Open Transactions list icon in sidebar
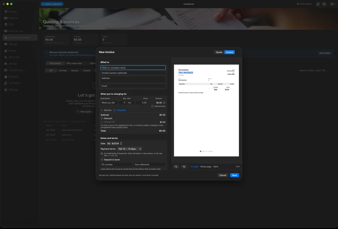Screen dimensions: 338x229 click(x=6, y=70)
